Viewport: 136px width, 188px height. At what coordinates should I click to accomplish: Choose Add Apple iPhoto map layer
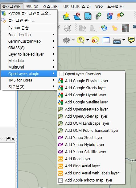pyautogui.click(x=91, y=180)
